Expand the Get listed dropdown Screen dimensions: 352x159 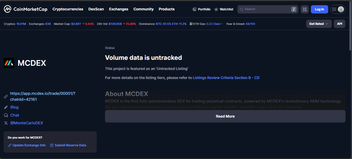(x=319, y=24)
